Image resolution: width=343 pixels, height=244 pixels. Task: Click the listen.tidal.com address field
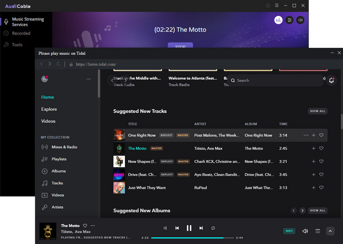coord(96,64)
